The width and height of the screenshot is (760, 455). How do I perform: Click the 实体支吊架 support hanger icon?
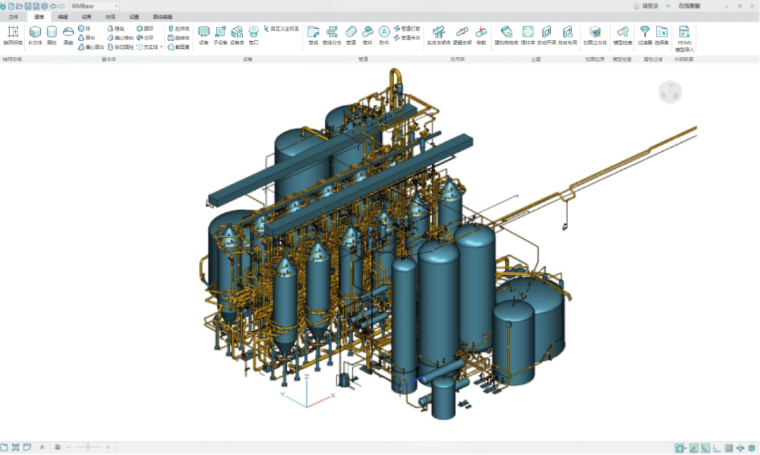pos(438,32)
